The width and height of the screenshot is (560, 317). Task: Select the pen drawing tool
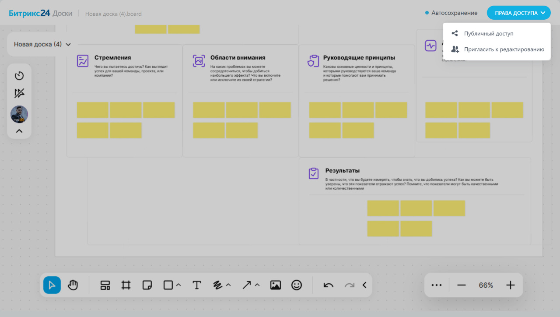217,285
